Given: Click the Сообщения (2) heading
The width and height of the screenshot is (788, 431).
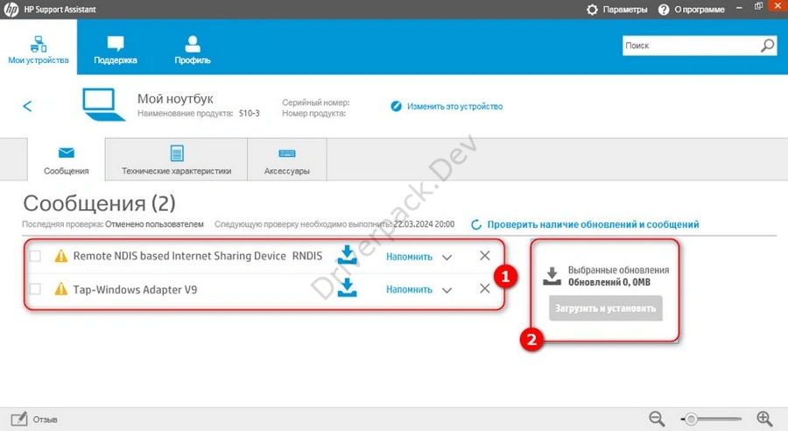Looking at the screenshot, I should point(100,203).
